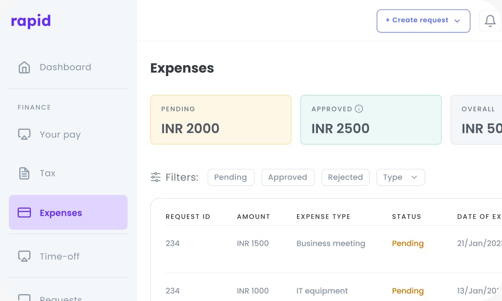Click the Expenses card icon
This screenshot has height=301, width=502.
(24, 213)
